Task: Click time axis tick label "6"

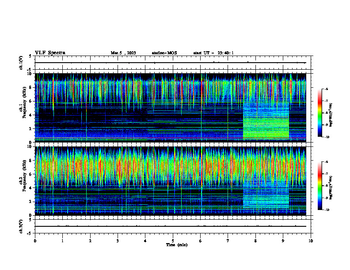Action: pos(201,241)
